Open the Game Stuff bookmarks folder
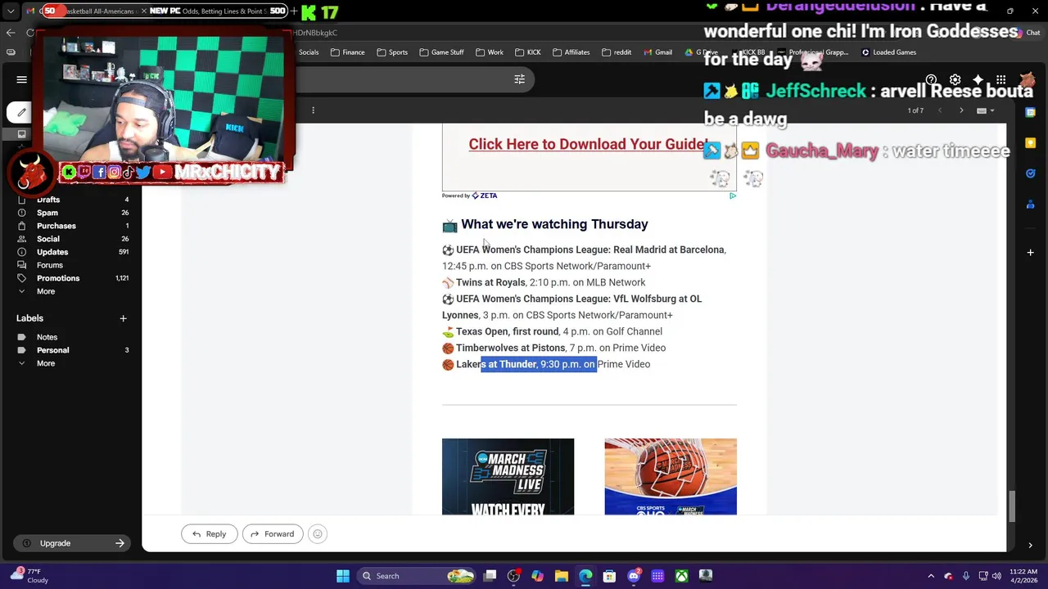This screenshot has width=1048, height=589. click(441, 52)
